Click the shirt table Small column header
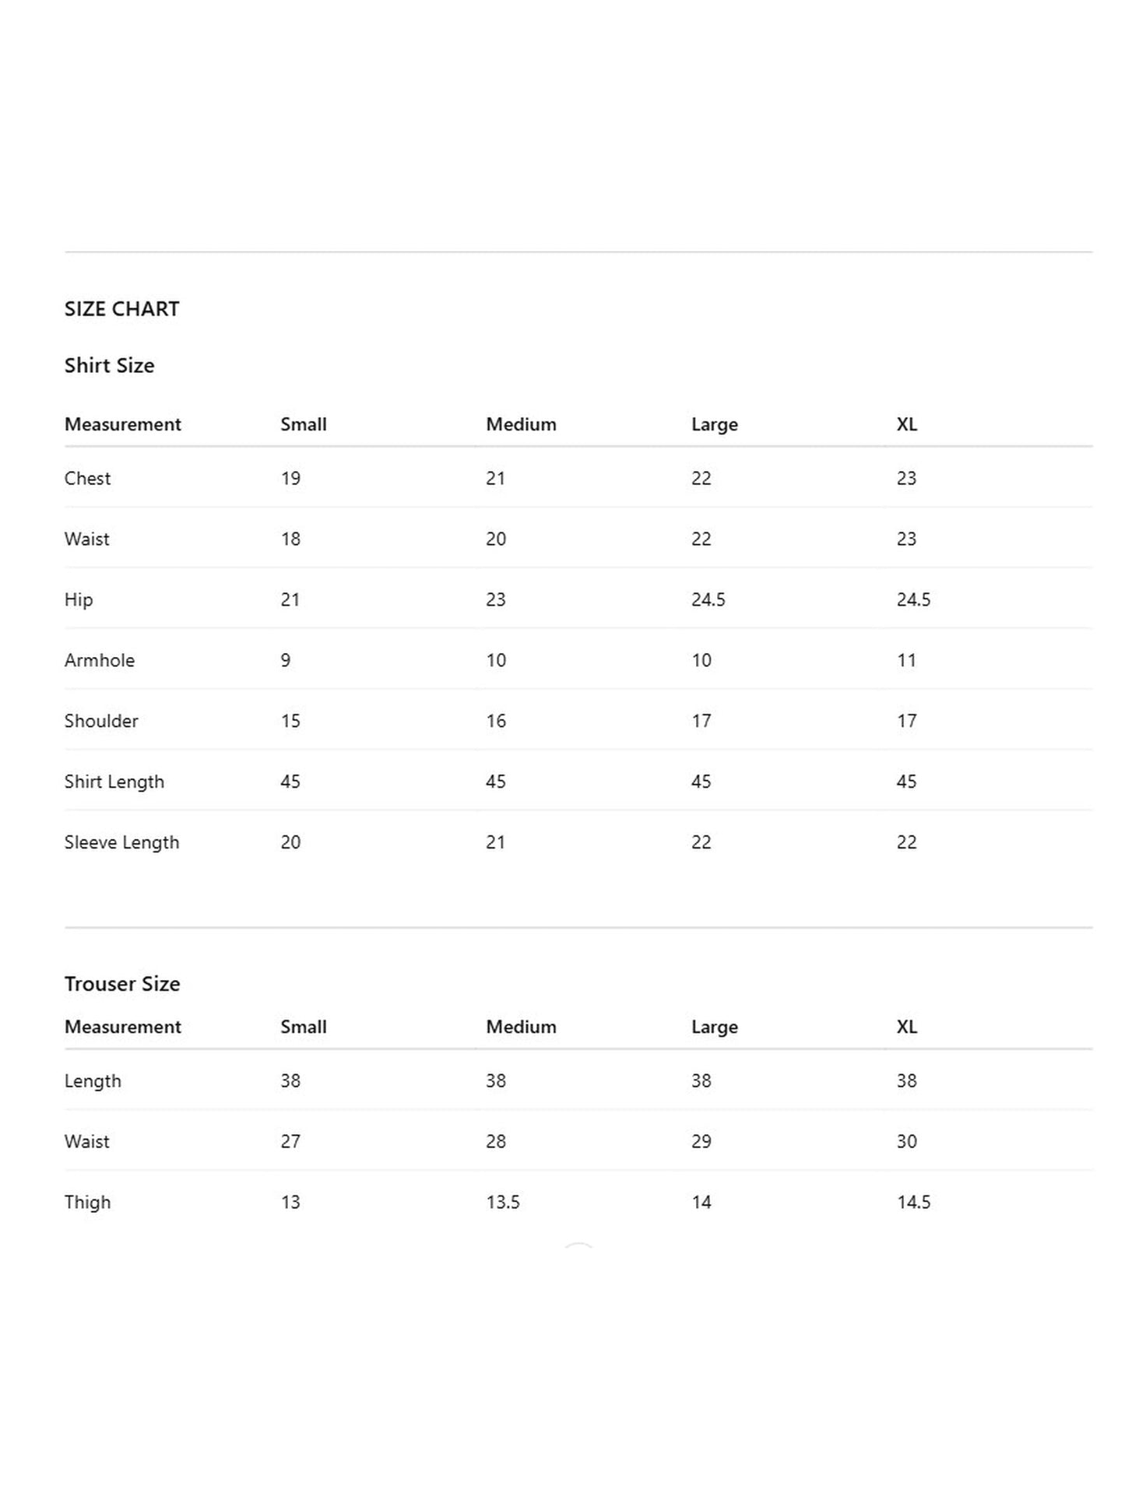The image size is (1125, 1500). pos(304,424)
